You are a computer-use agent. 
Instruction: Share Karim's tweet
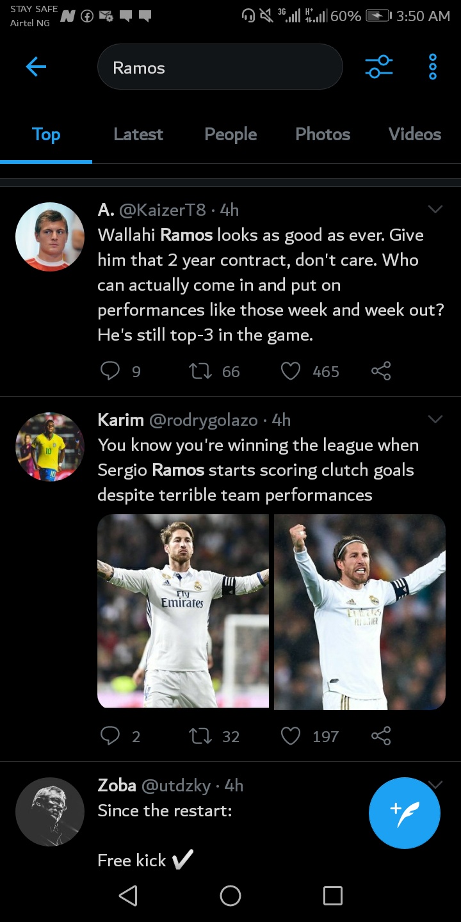381,736
